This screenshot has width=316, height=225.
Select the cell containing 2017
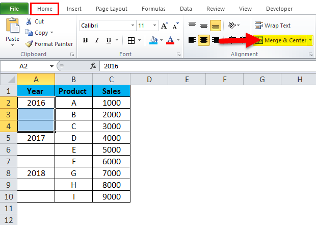[36, 138]
